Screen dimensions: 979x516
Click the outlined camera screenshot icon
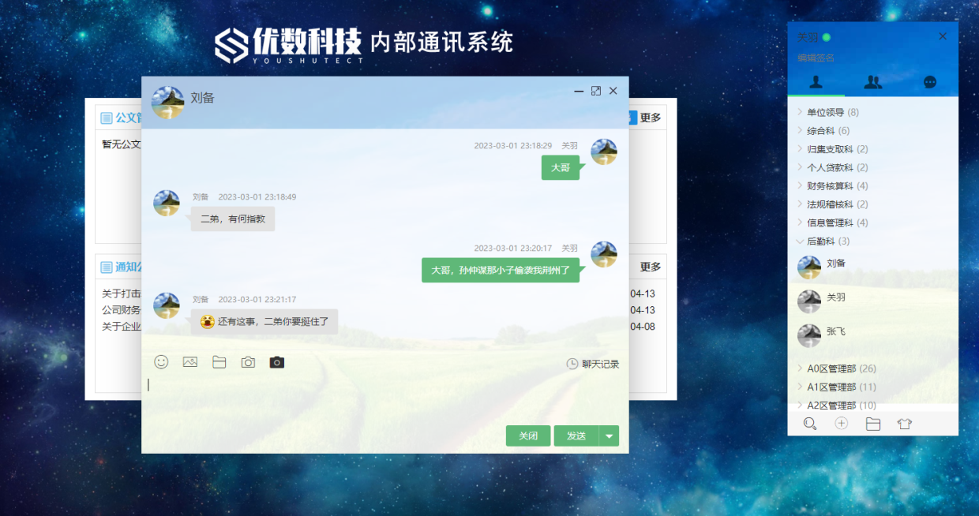(248, 362)
